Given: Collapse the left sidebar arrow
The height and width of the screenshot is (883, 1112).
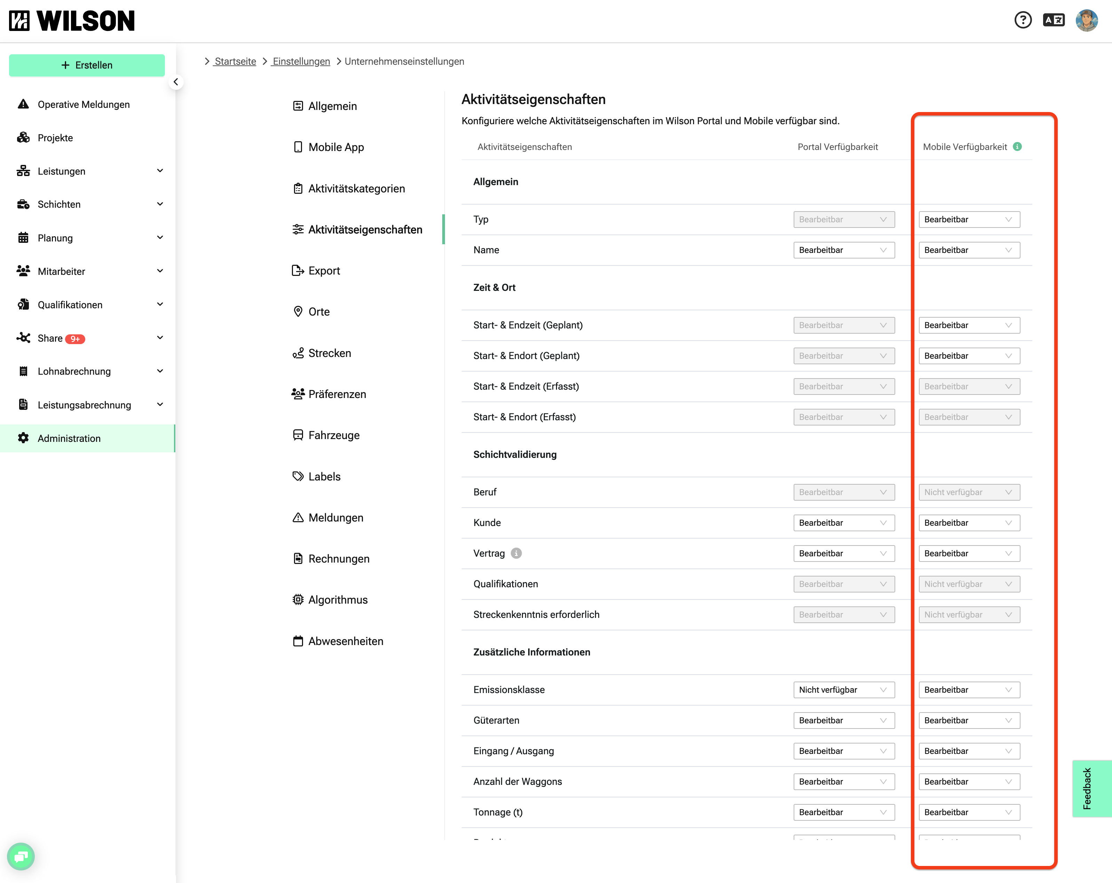Looking at the screenshot, I should tap(176, 82).
